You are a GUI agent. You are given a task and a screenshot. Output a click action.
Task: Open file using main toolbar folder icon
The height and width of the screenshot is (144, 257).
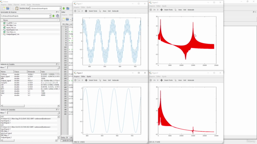coord(8,8)
